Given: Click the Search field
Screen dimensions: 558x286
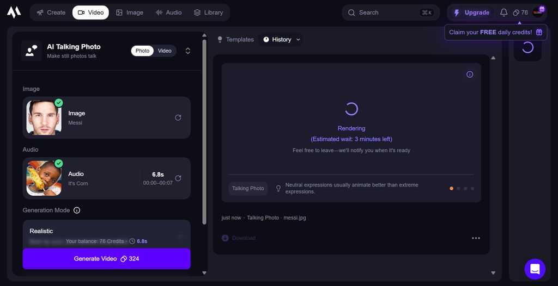Looking at the screenshot, I should [391, 13].
